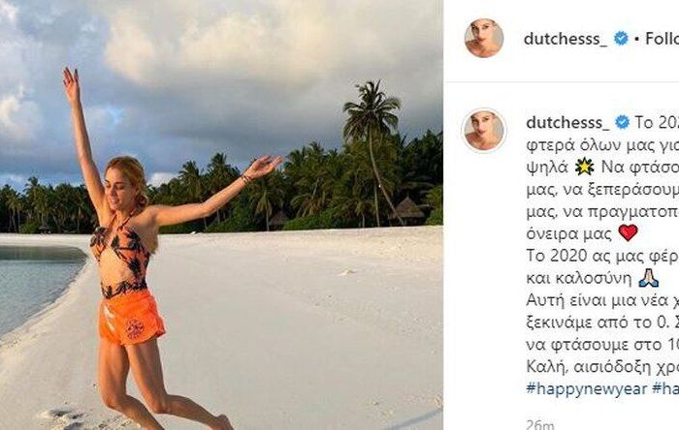The image size is (679, 430).
Task: Click the woman's orange shorts in the photo
Action: click(131, 318)
